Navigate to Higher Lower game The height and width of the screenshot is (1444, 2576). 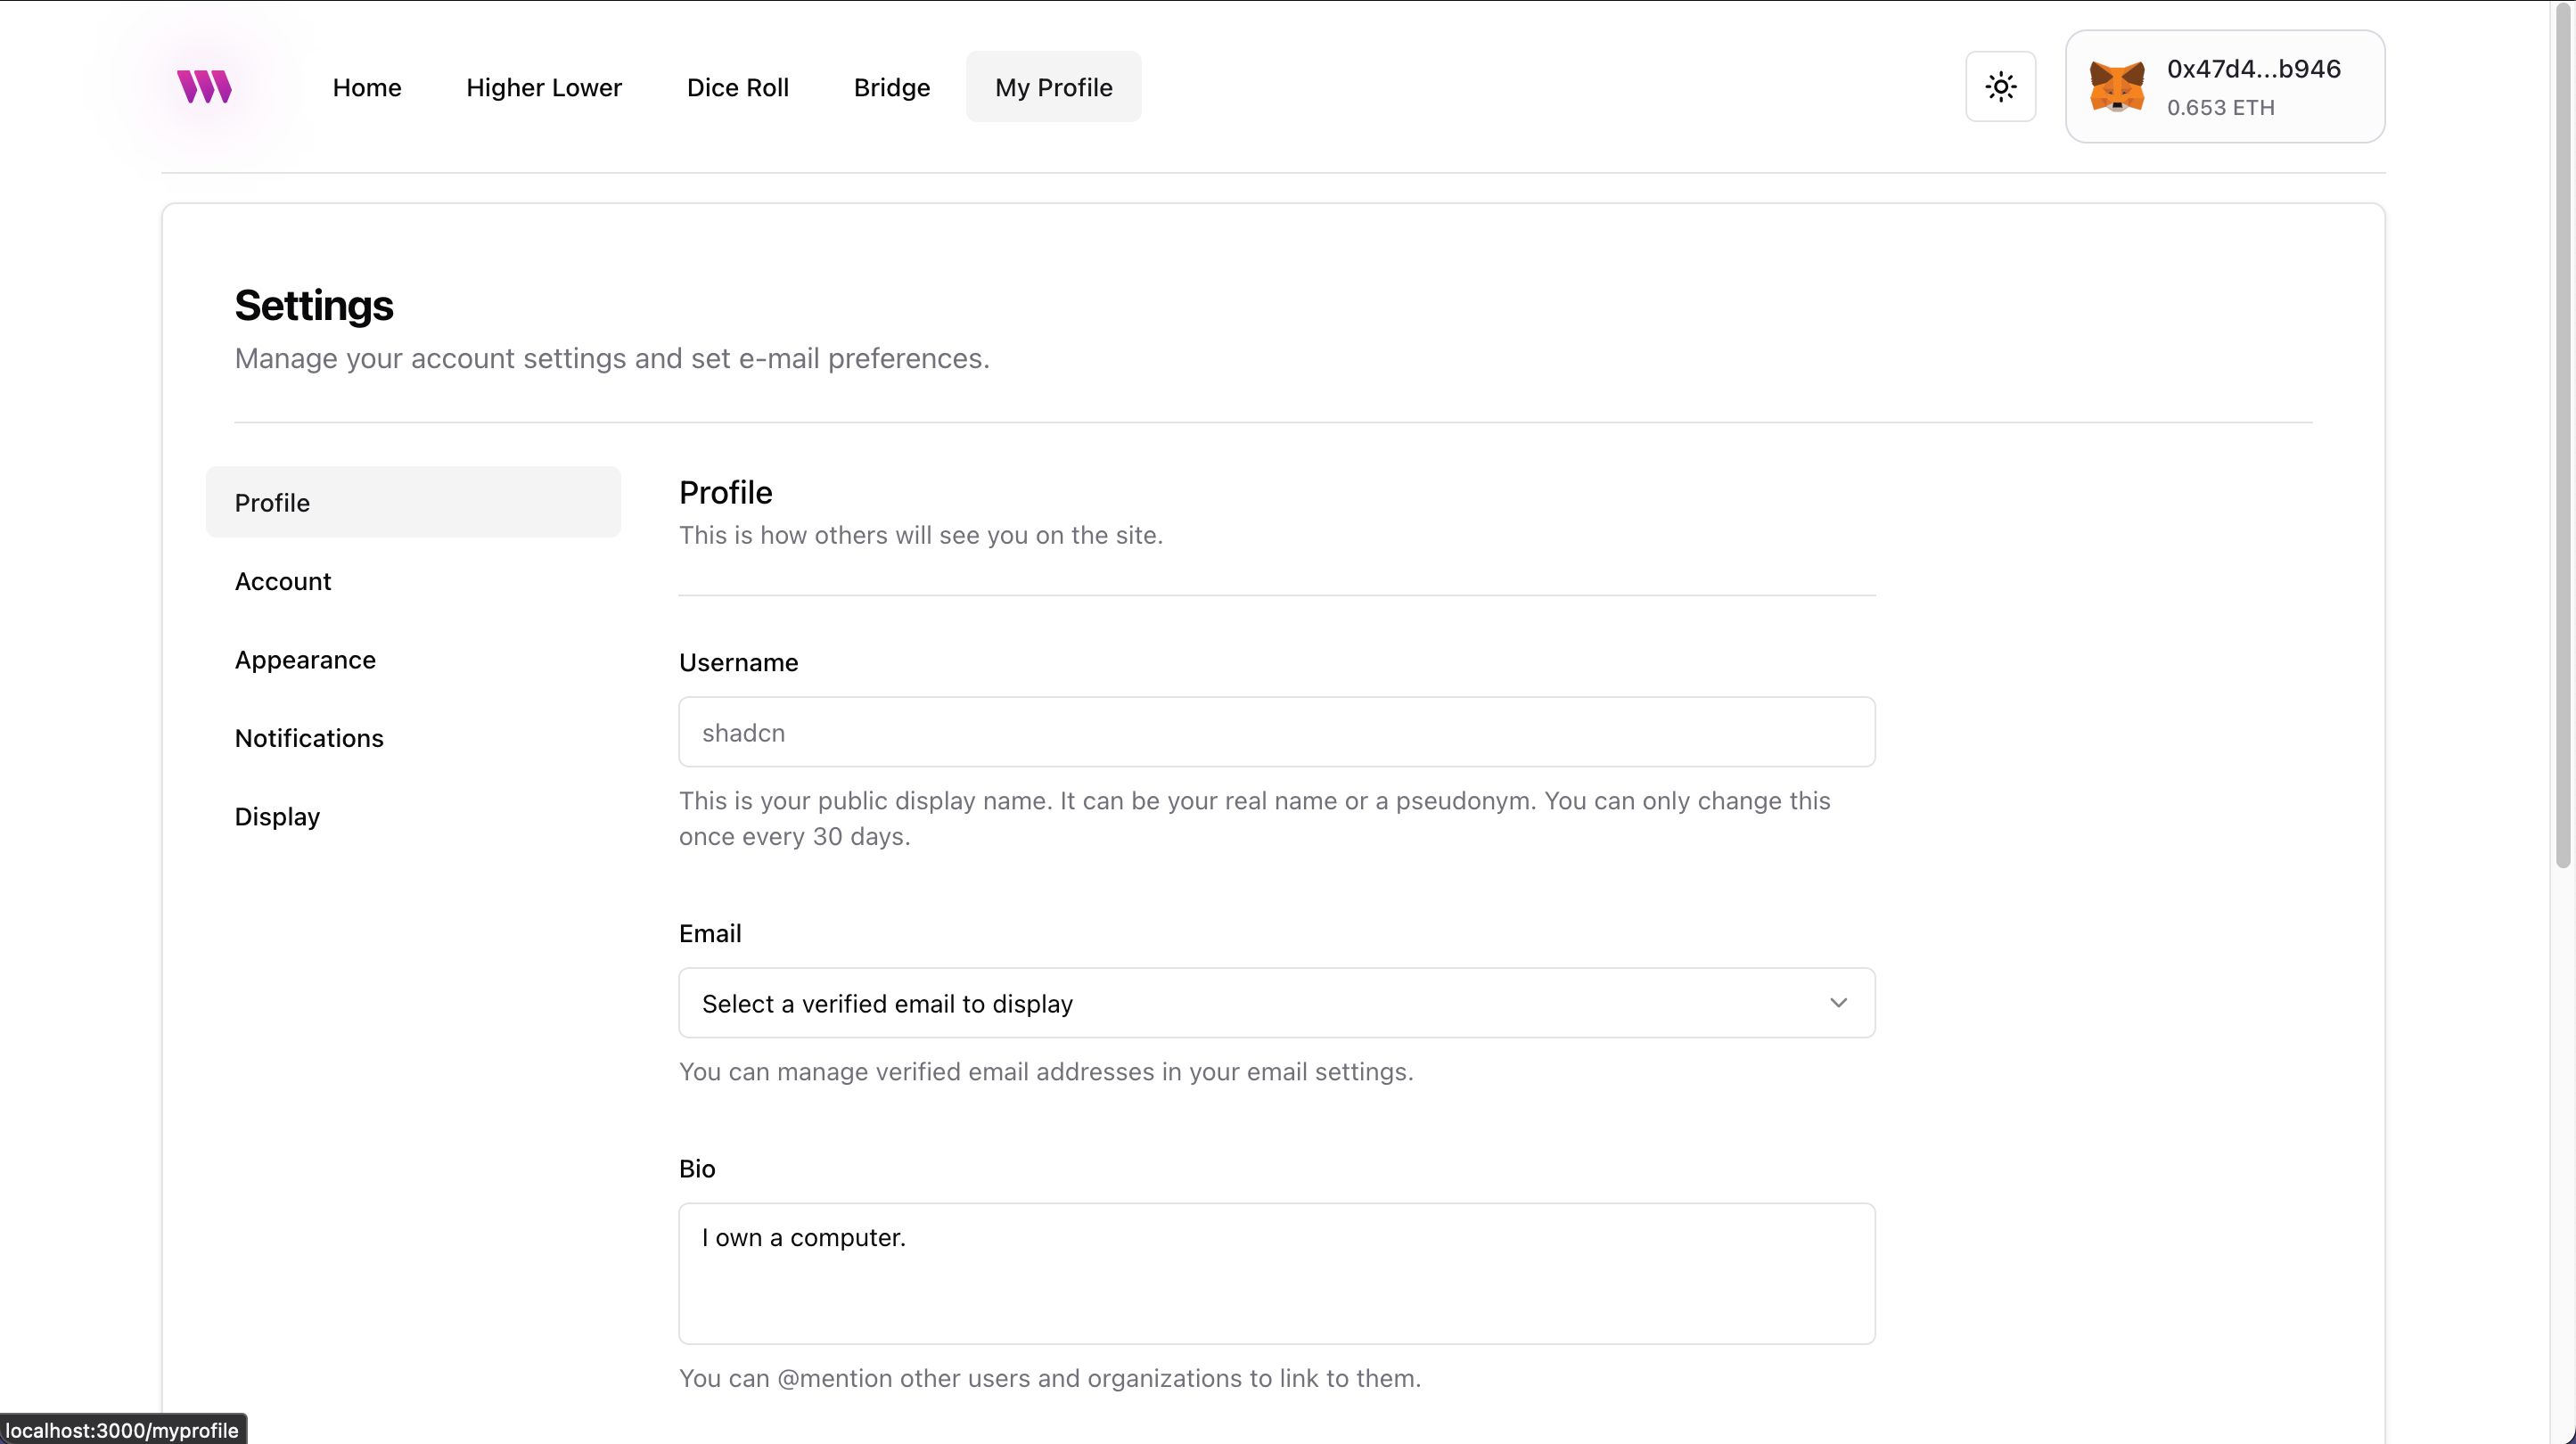coord(543,86)
